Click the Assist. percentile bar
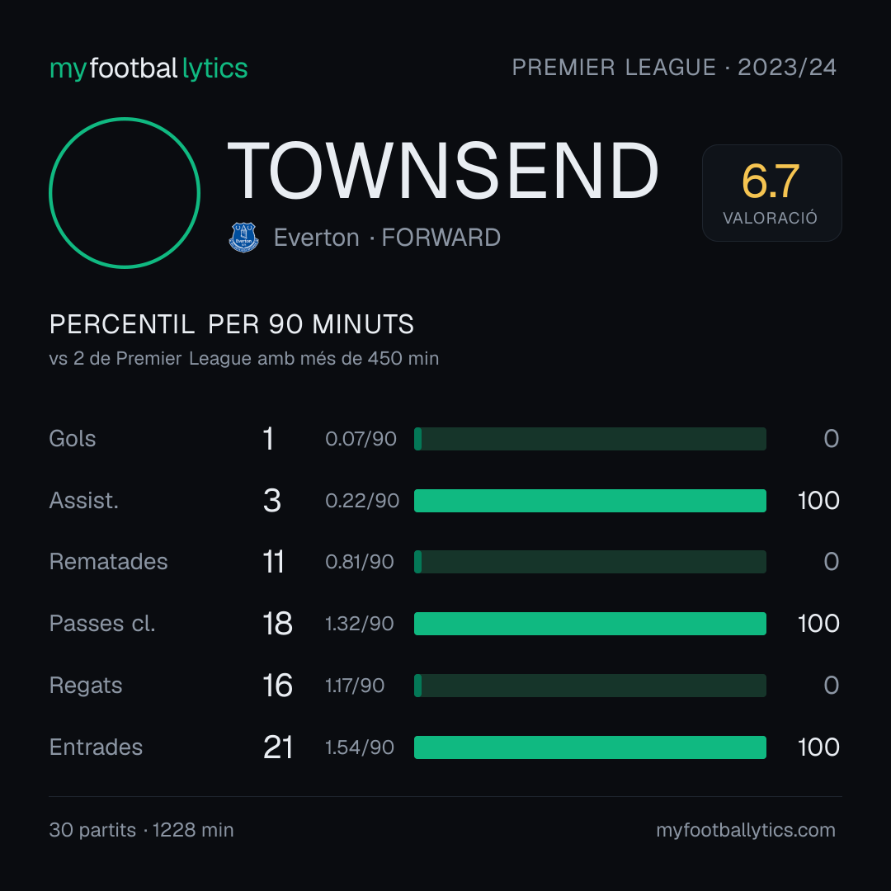The image size is (891, 891). [590, 501]
